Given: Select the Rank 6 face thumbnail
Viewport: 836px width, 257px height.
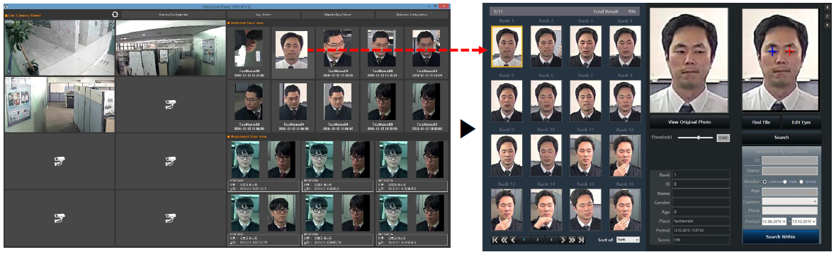Looking at the screenshot, I should pos(546,101).
